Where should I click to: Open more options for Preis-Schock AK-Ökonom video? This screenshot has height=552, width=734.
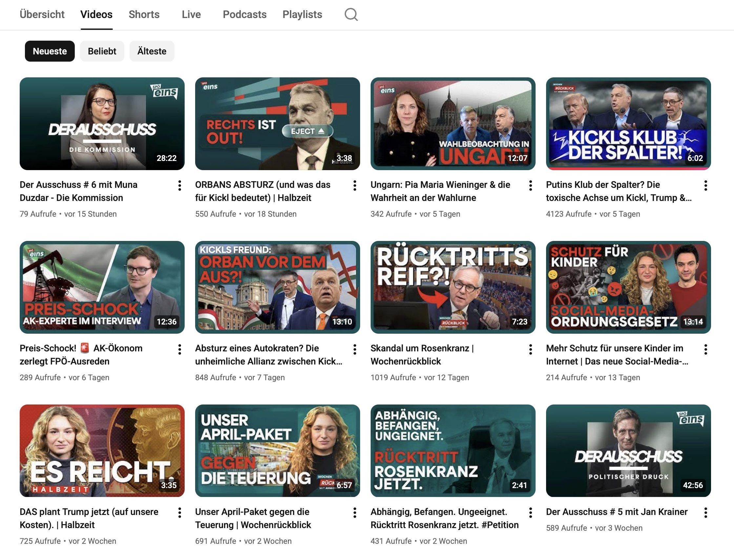coord(179,349)
